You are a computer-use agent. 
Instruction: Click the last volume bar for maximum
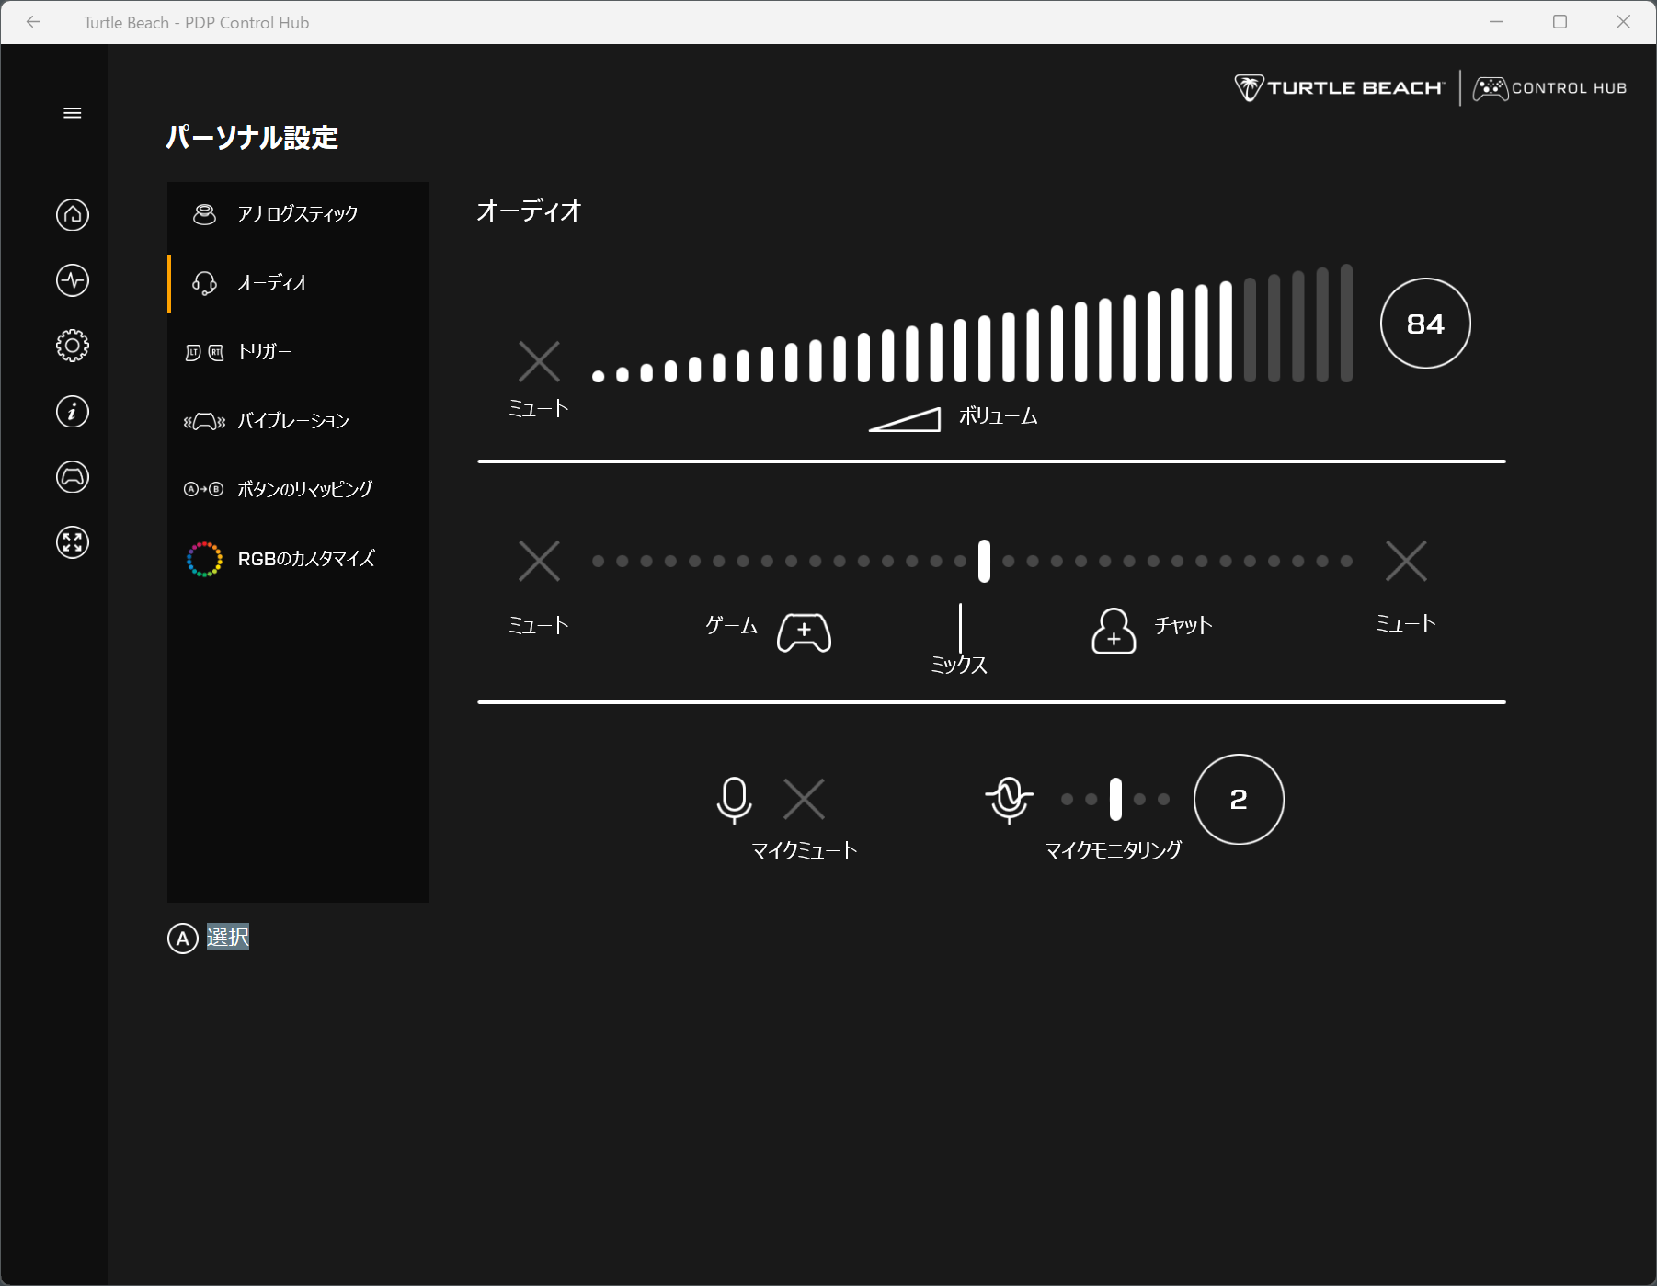tap(1346, 324)
